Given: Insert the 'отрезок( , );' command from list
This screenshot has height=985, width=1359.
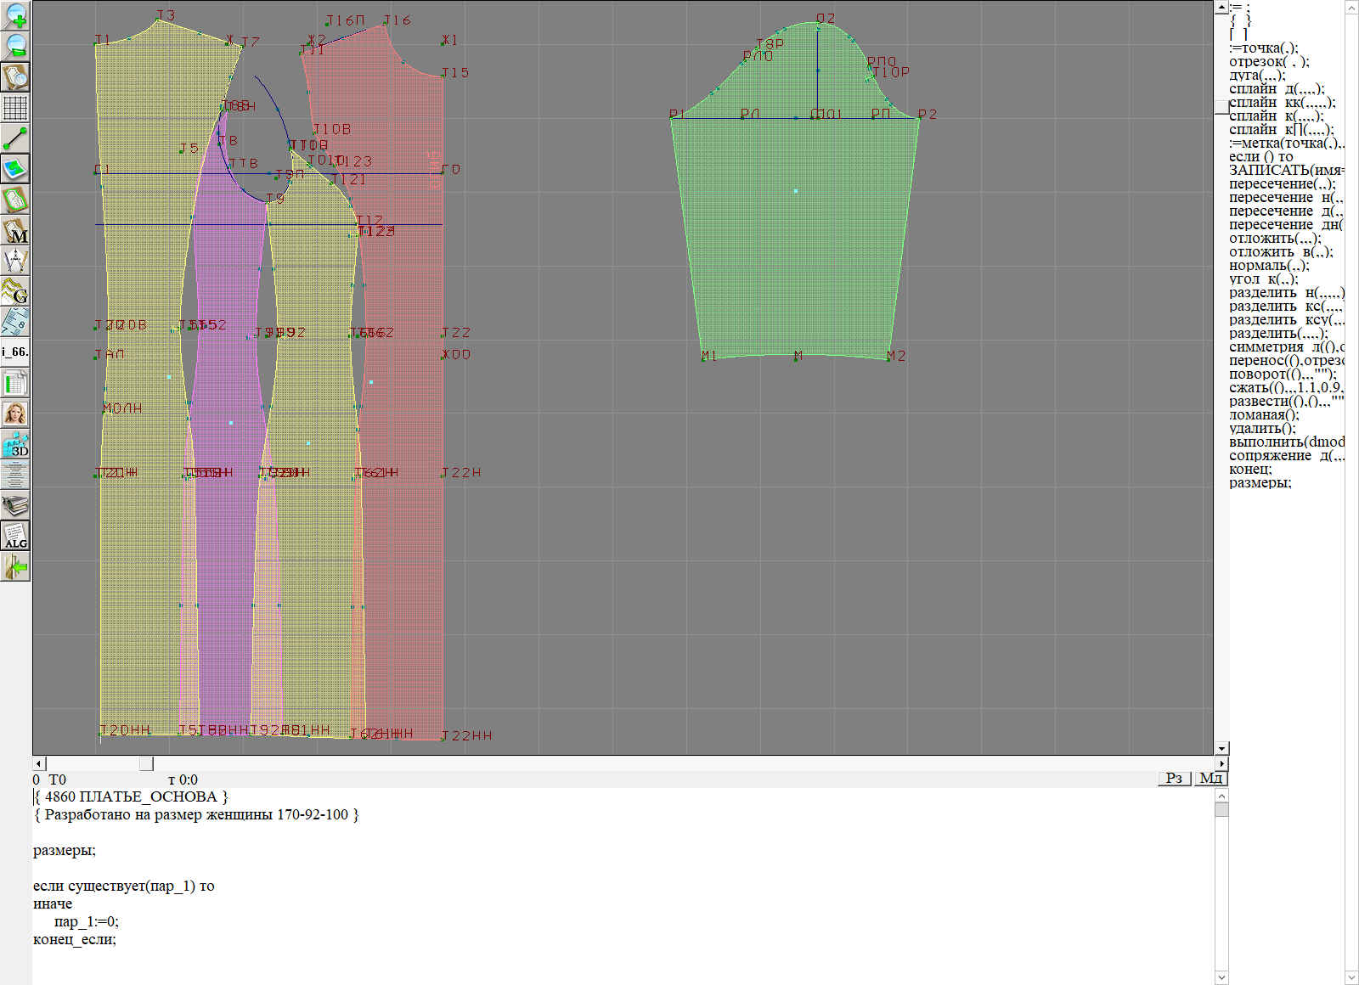Looking at the screenshot, I should coord(1269,62).
